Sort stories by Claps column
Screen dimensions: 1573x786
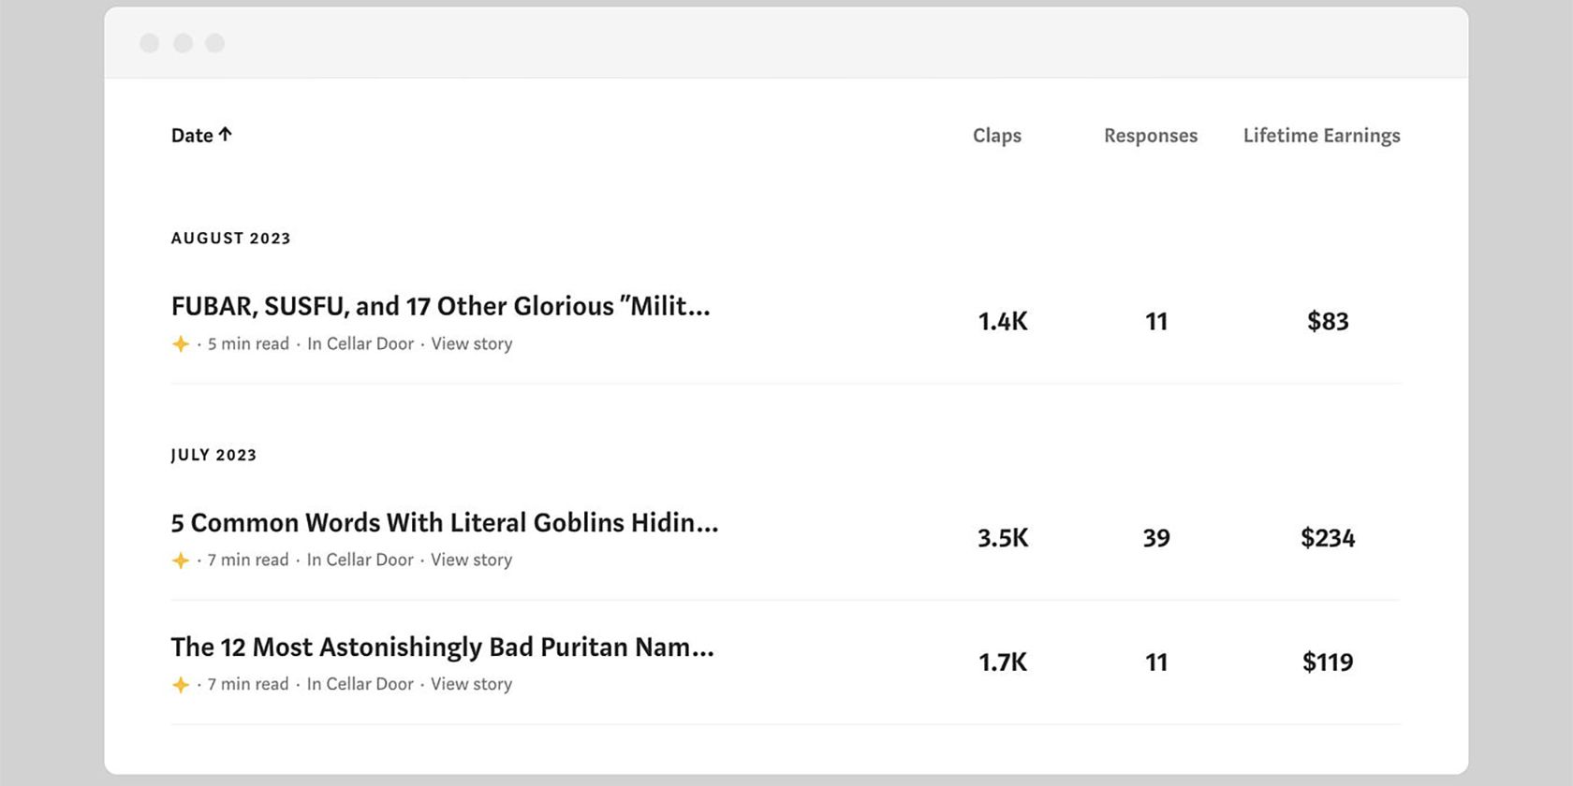click(x=996, y=136)
